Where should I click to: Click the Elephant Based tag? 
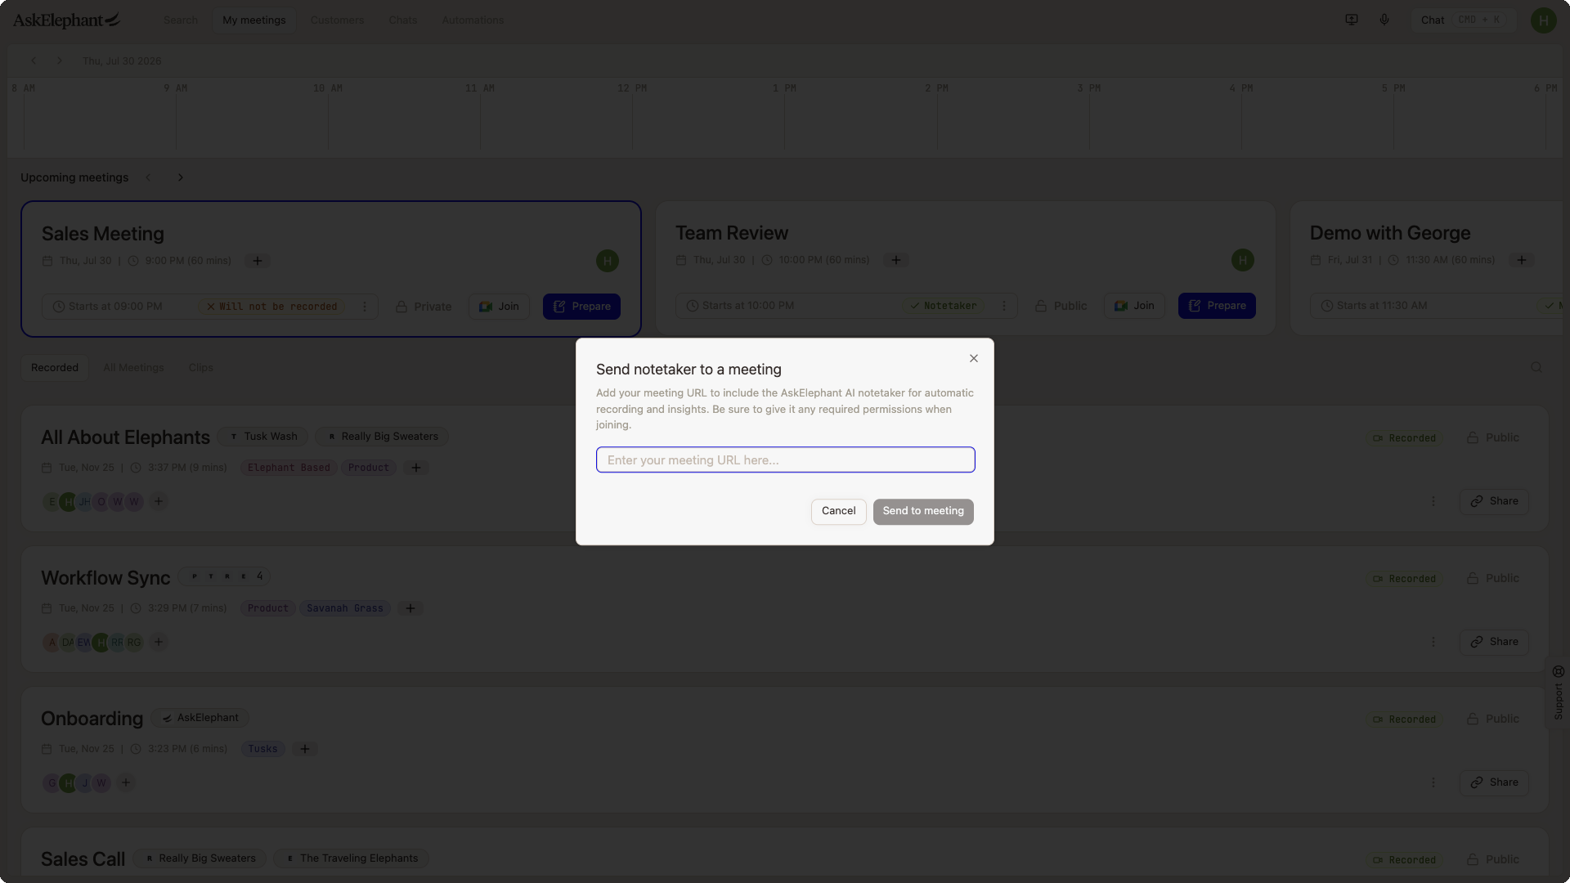(x=289, y=468)
